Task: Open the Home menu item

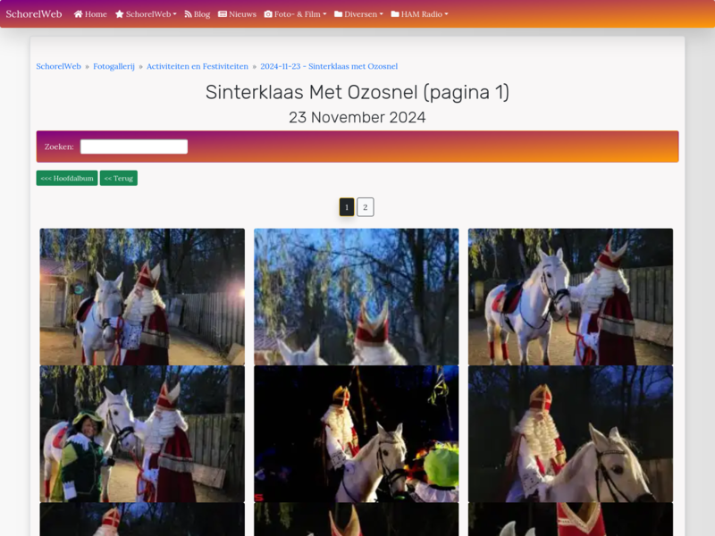Action: [x=90, y=14]
